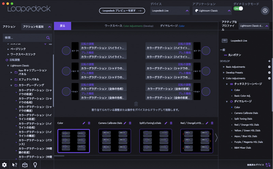The image size is (273, 169).
Task: Select the bottom-left dial circle
Action: (66, 91)
